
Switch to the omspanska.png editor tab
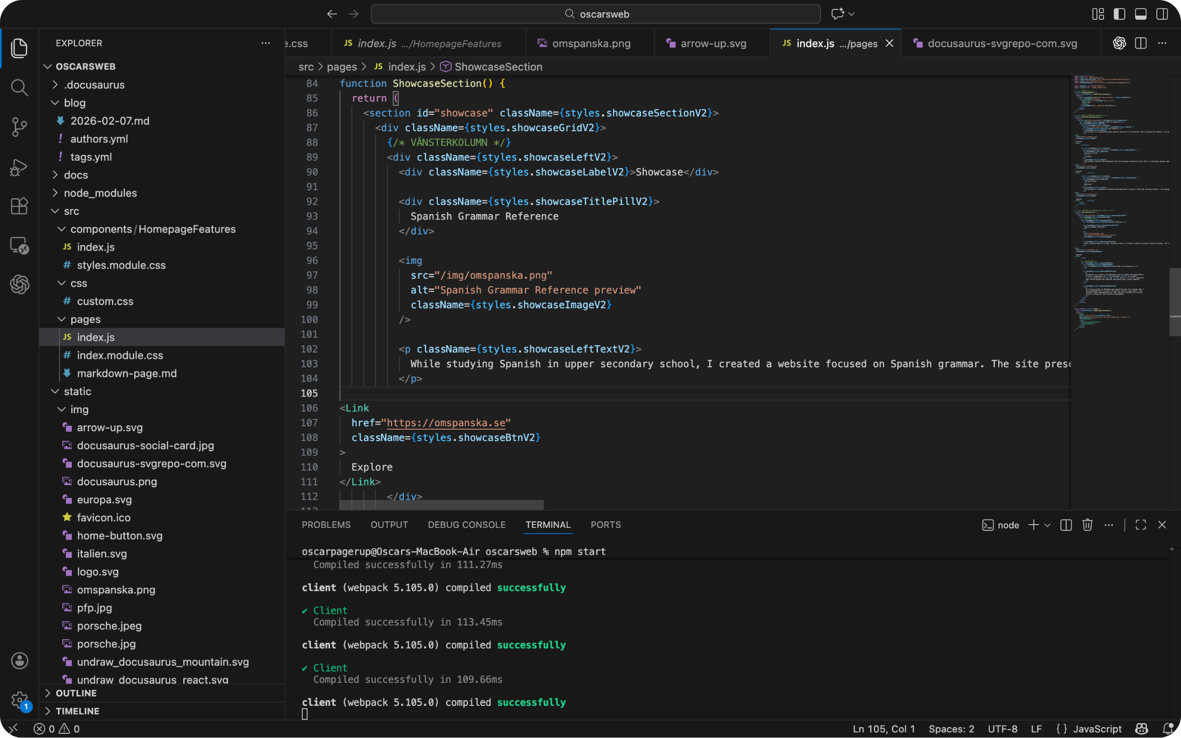[591, 43]
